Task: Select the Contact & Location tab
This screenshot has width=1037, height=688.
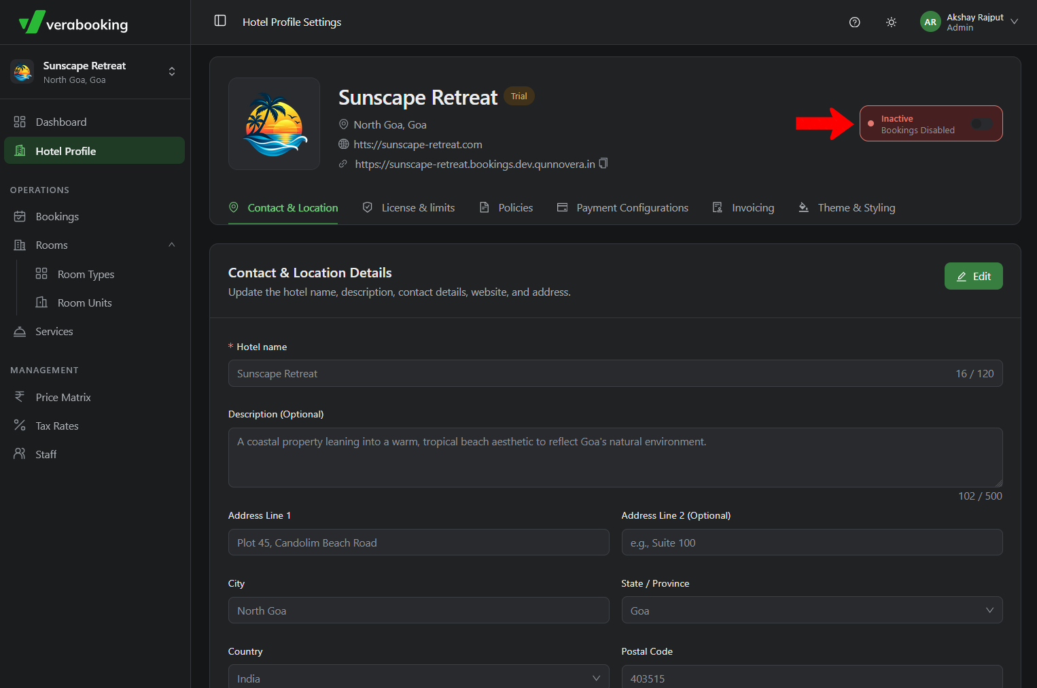Action: 283,207
